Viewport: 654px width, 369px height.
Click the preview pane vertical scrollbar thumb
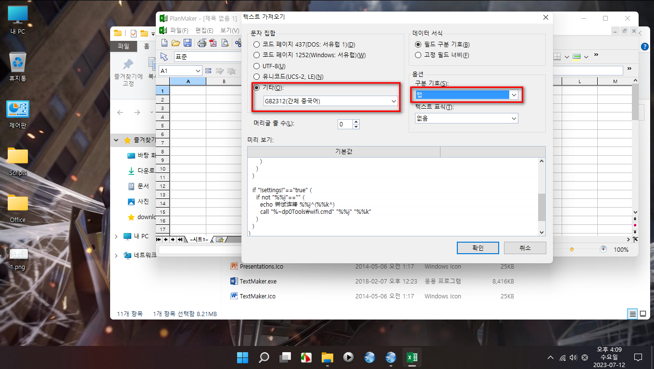click(x=541, y=207)
